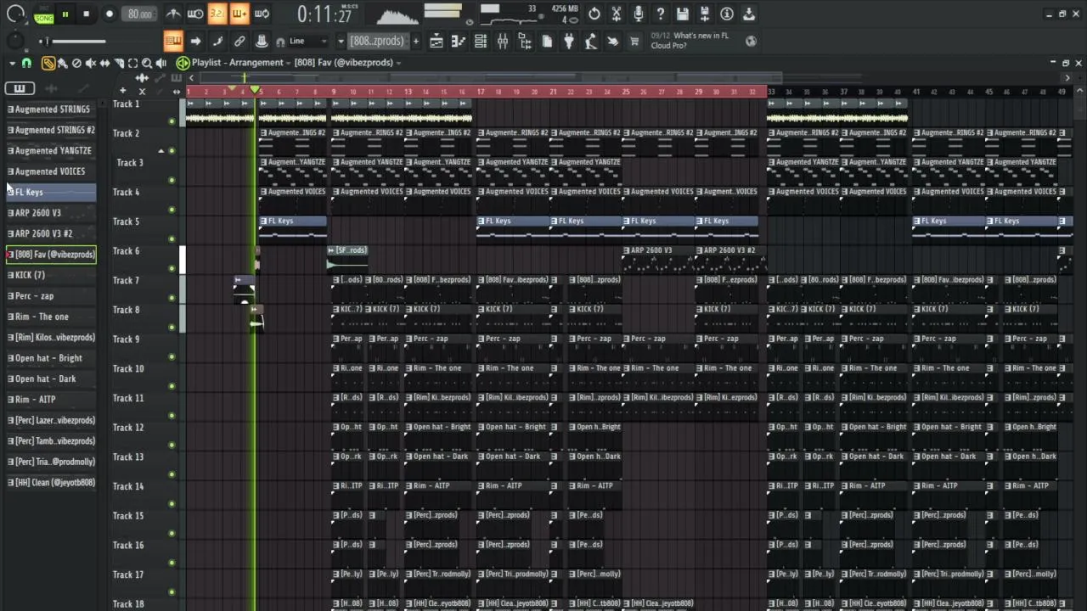Enable the step editing icon
1087x611 pixels.
[217, 41]
